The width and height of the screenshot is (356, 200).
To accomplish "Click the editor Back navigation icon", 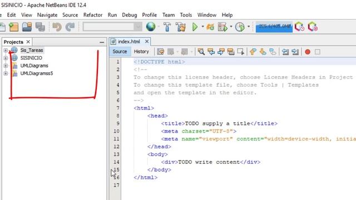I will pos(171,52).
